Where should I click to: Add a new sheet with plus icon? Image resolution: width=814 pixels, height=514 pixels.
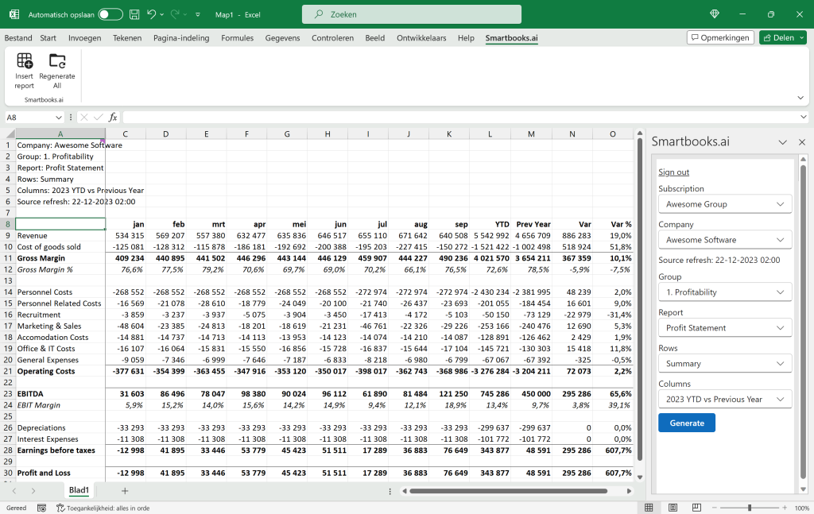click(125, 491)
